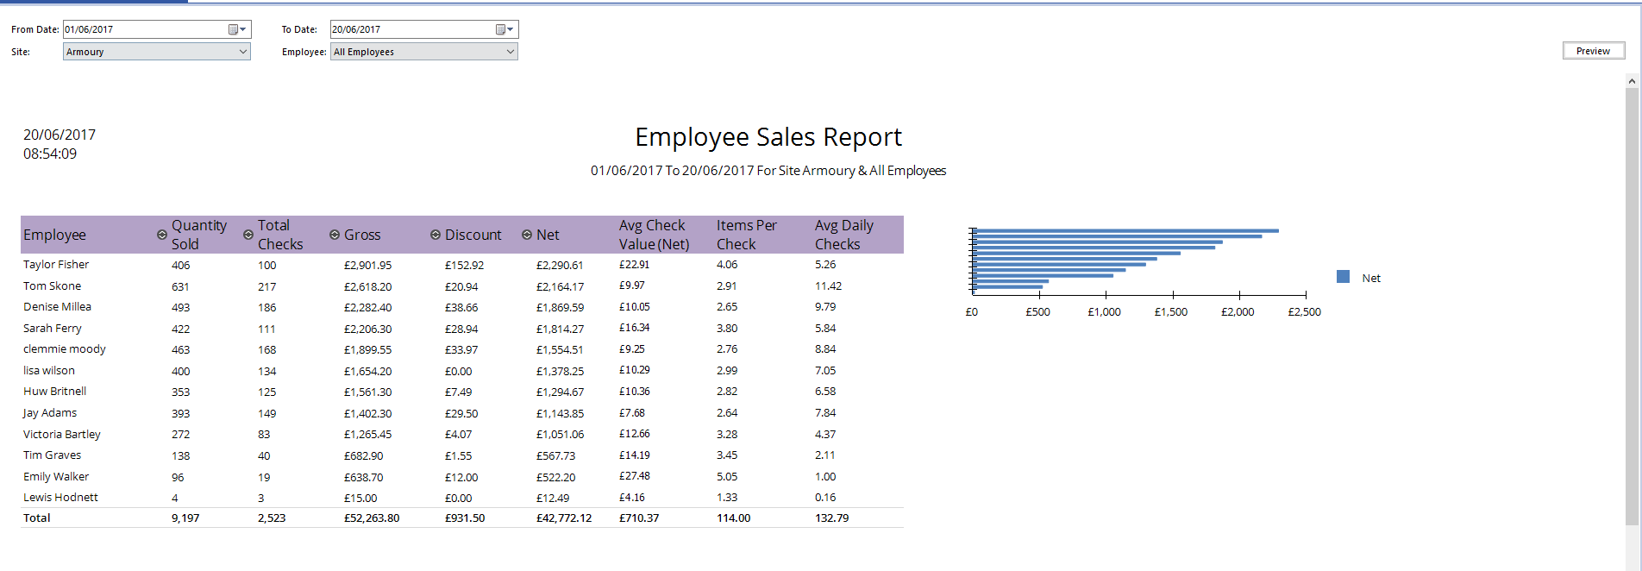Expand the All Employees dropdown
This screenshot has width=1642, height=571.
(x=510, y=52)
